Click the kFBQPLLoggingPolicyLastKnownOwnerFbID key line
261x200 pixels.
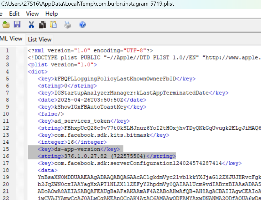pos(117,79)
